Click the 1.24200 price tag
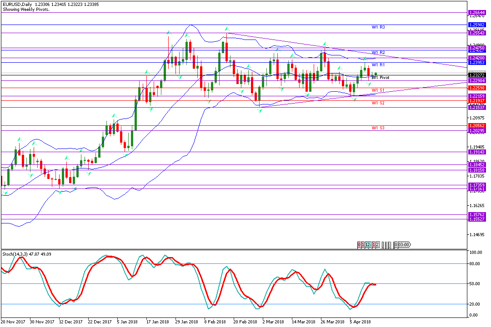Viewport: 491px width, 327px height. [x=477, y=58]
